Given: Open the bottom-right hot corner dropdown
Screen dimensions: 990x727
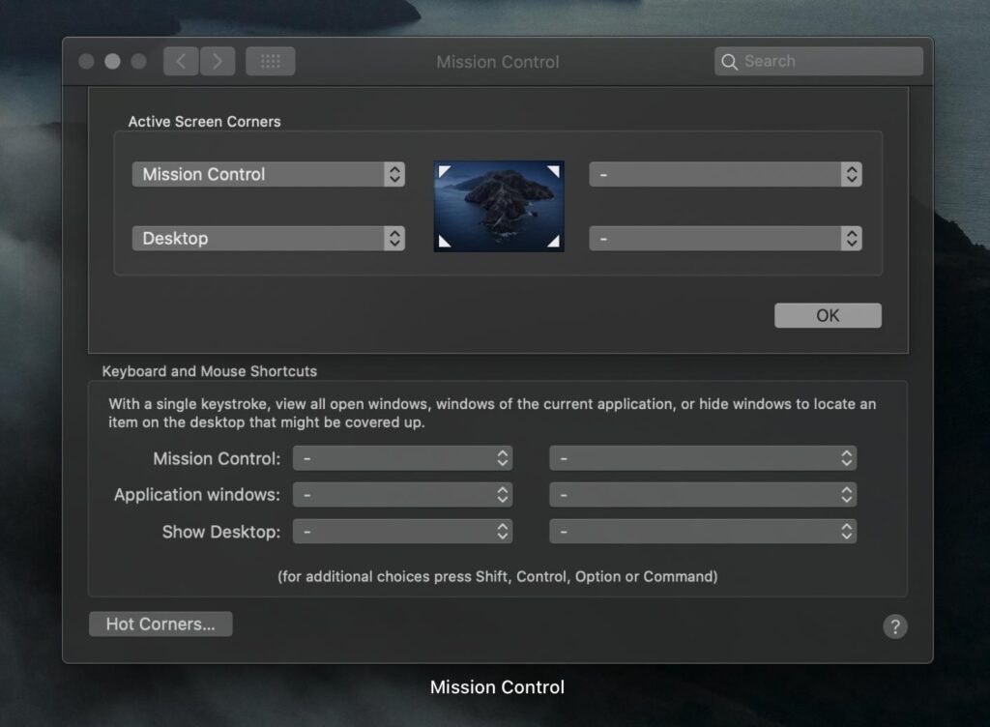Looking at the screenshot, I should point(725,239).
